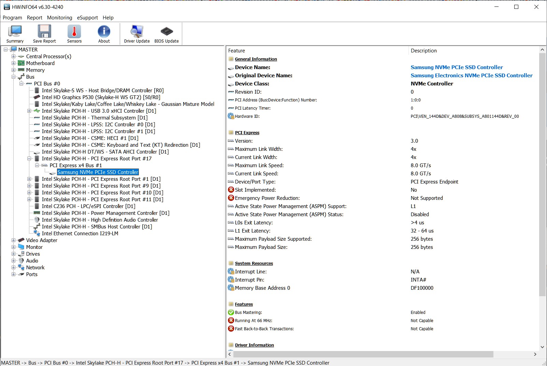Click the Bus Mastering green check icon
Image resolution: width=547 pixels, height=366 pixels.
[x=231, y=313]
